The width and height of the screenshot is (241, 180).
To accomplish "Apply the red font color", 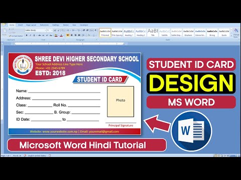I will point(62,35).
